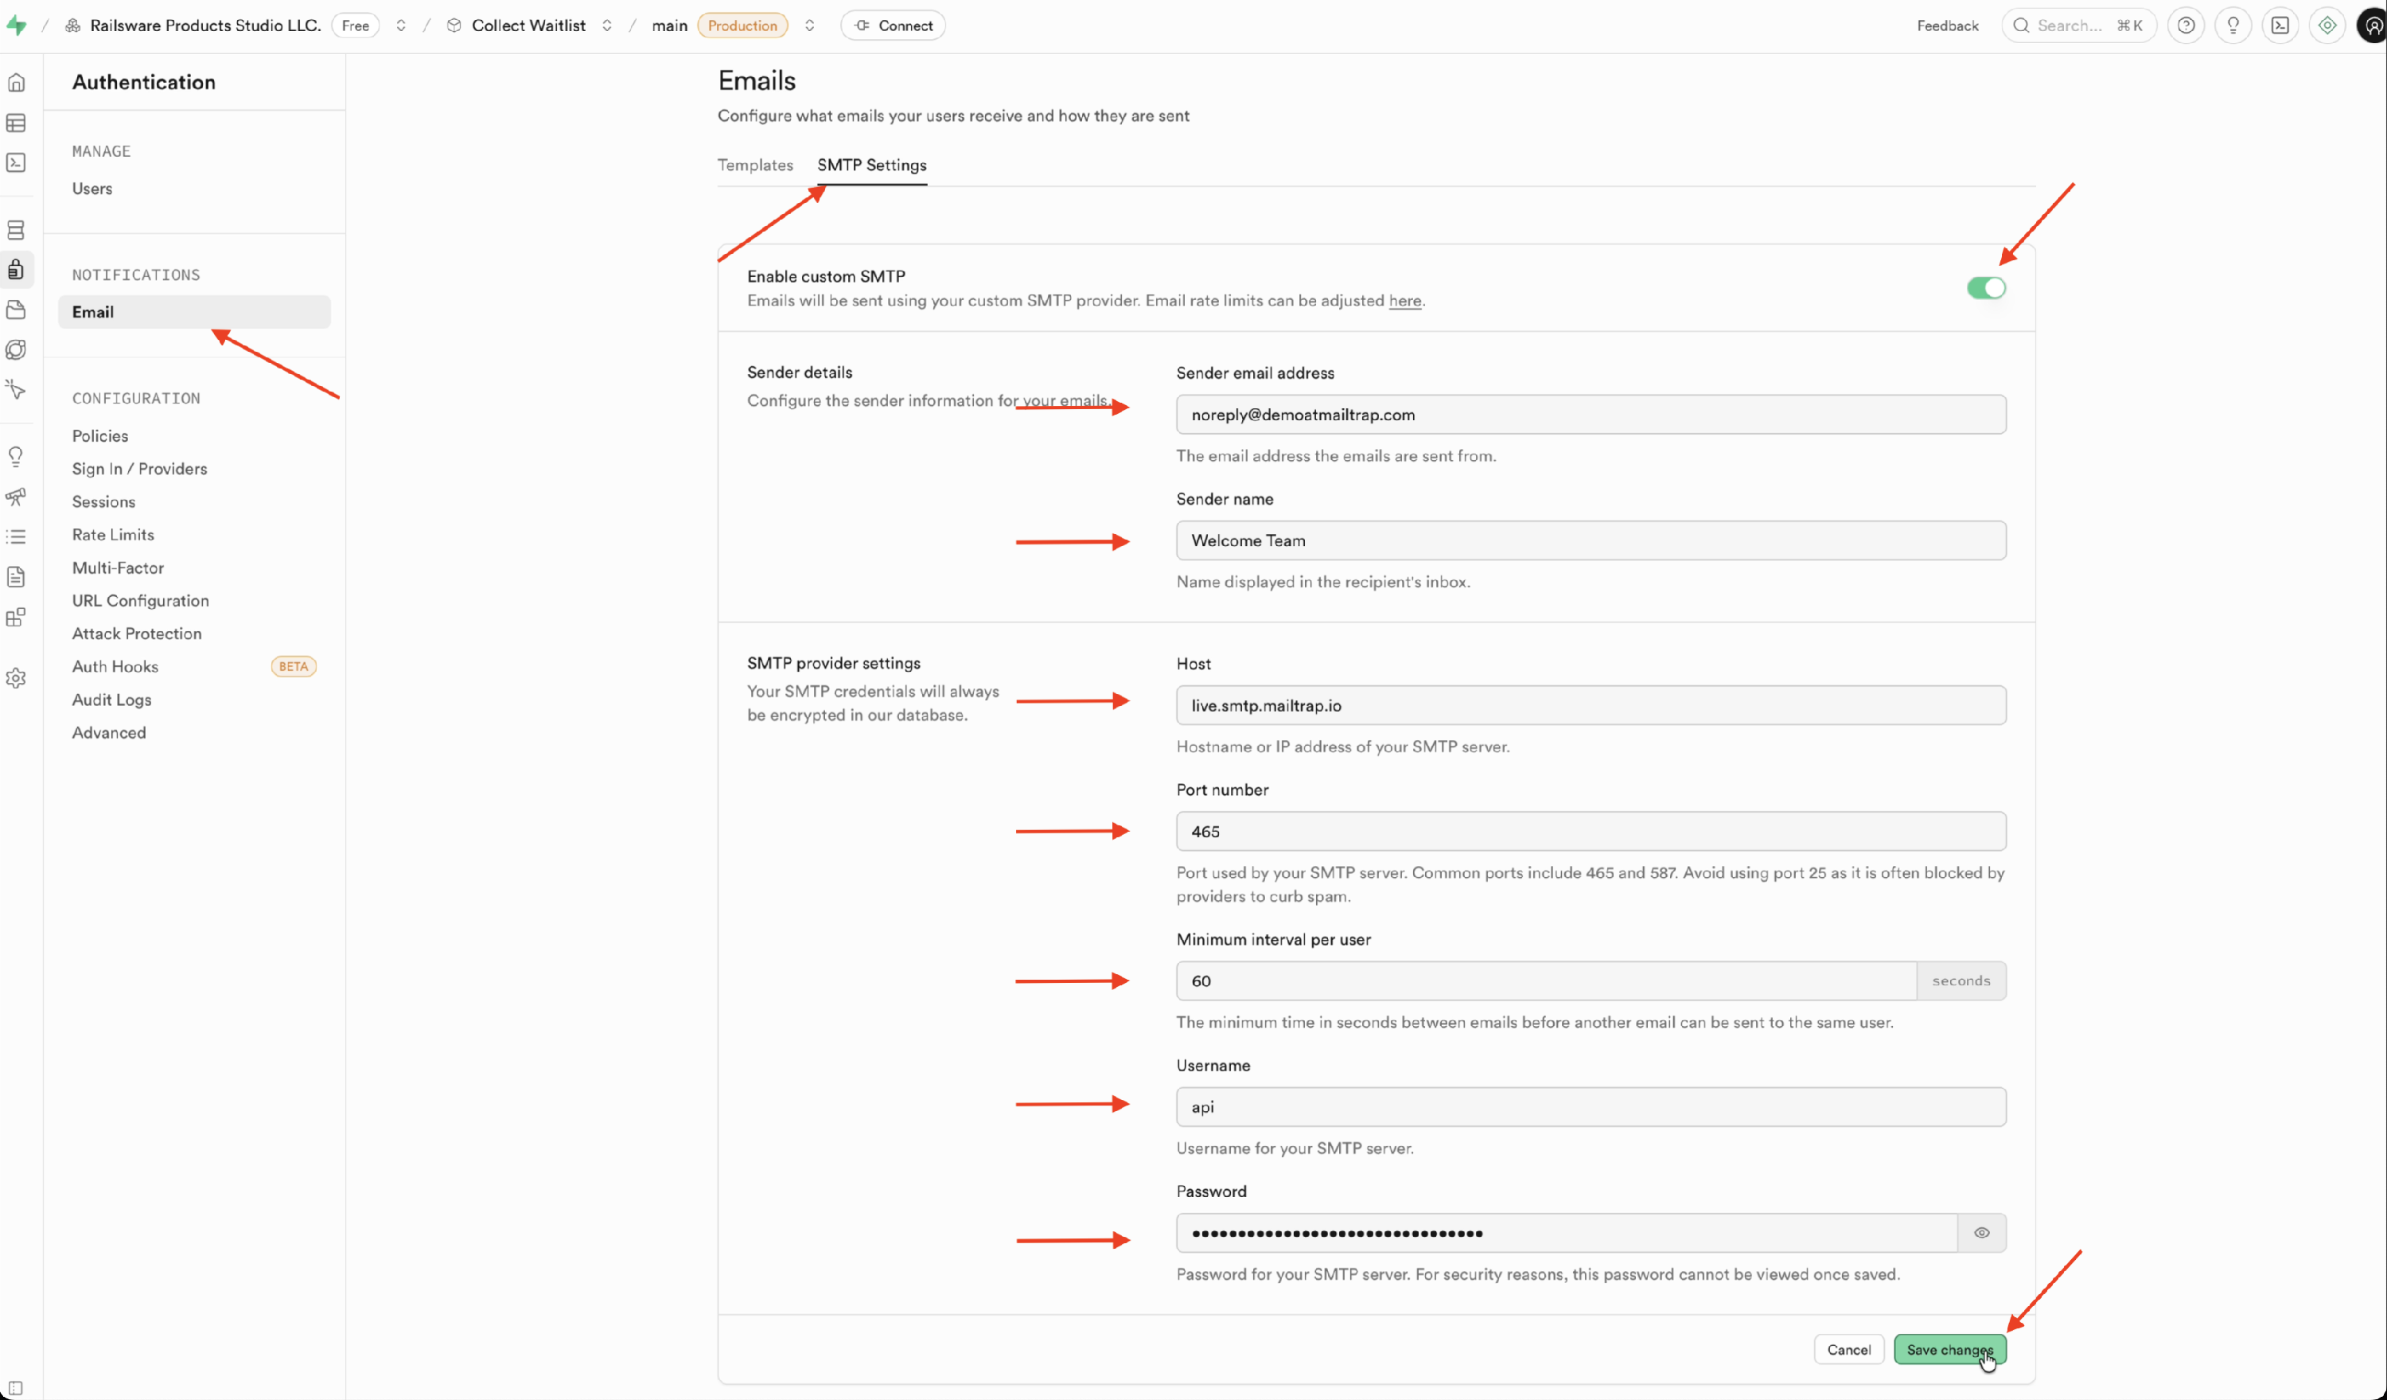Viewport: 2387px width, 1400px height.
Task: Open organization switcher chevron next to Free
Action: (x=401, y=25)
